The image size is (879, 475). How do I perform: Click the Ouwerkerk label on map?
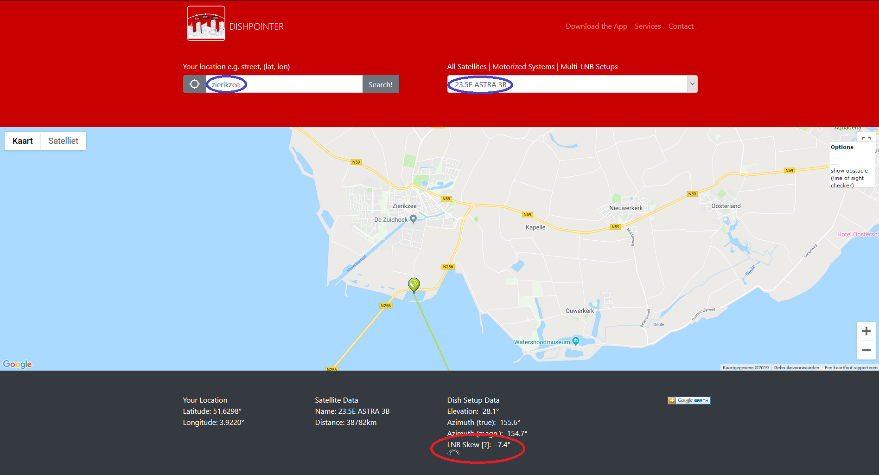pyautogui.click(x=580, y=311)
